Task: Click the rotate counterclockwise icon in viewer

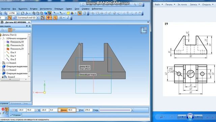Action: point(207,117)
